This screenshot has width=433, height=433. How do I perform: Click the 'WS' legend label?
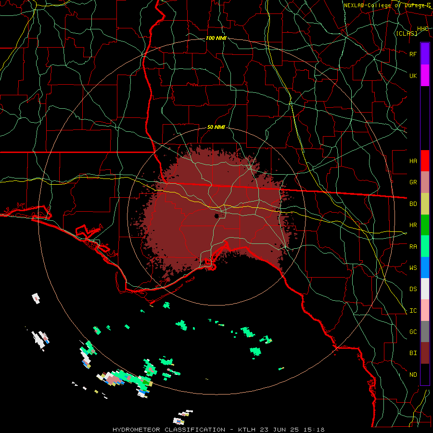[413, 268]
